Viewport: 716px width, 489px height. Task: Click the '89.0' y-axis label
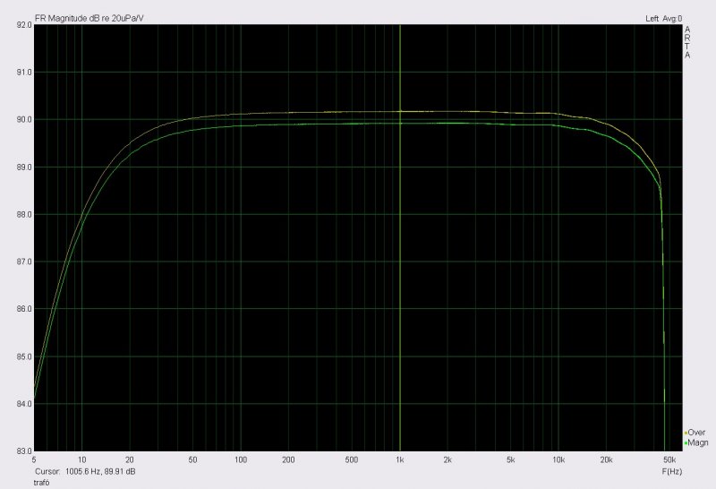tap(25, 167)
